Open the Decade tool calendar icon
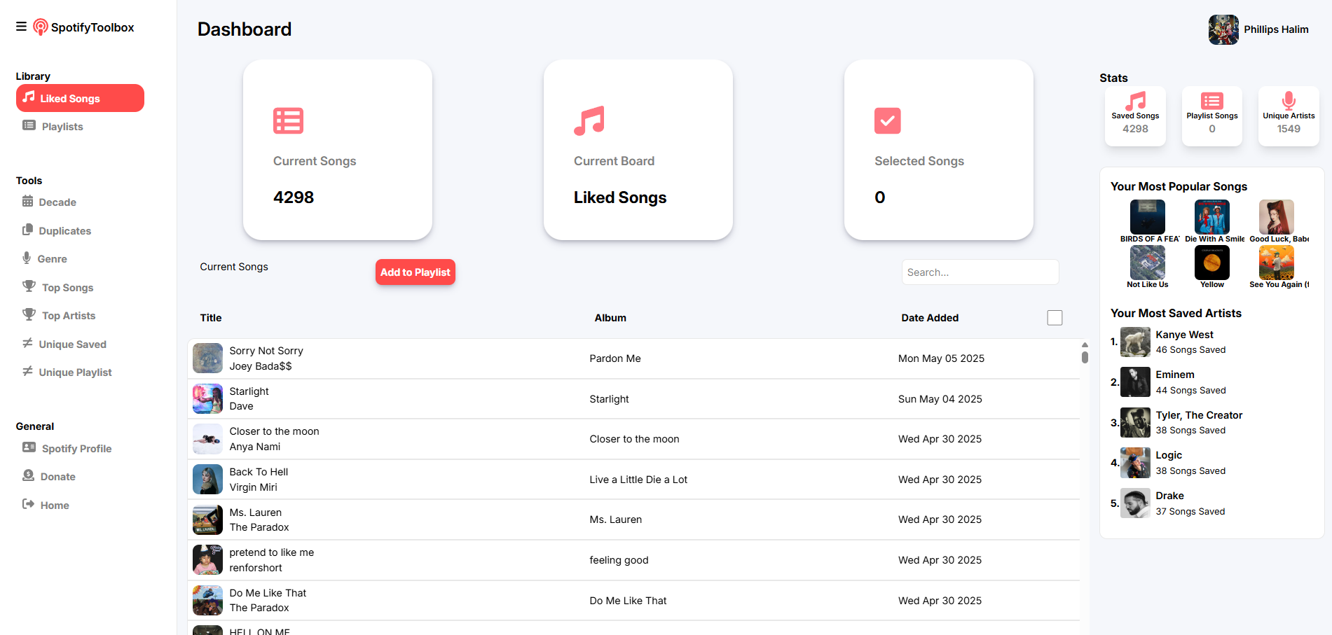This screenshot has height=635, width=1332. click(28, 202)
